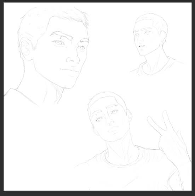195x196 pixels.
Task: Click the blank canvas area at lower left
Action: pos(38,150)
